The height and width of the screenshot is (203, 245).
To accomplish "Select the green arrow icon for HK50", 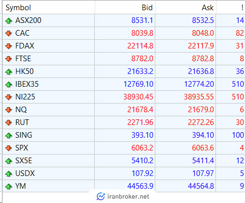I will pos(9,71).
